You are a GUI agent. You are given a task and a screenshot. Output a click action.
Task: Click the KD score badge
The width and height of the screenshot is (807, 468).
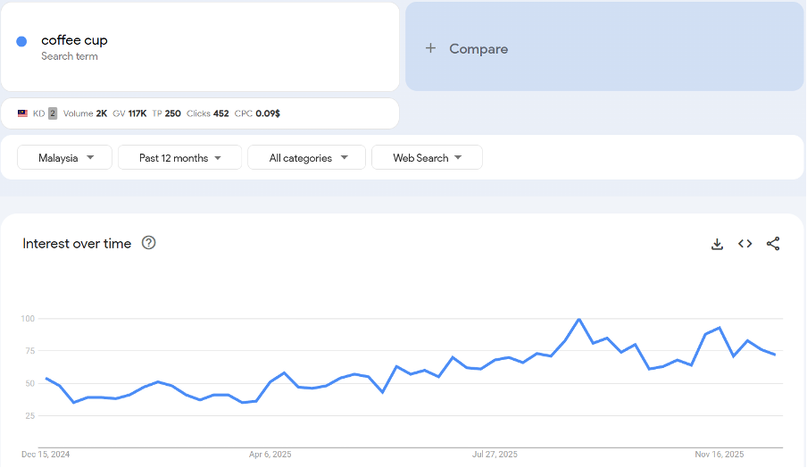point(53,113)
